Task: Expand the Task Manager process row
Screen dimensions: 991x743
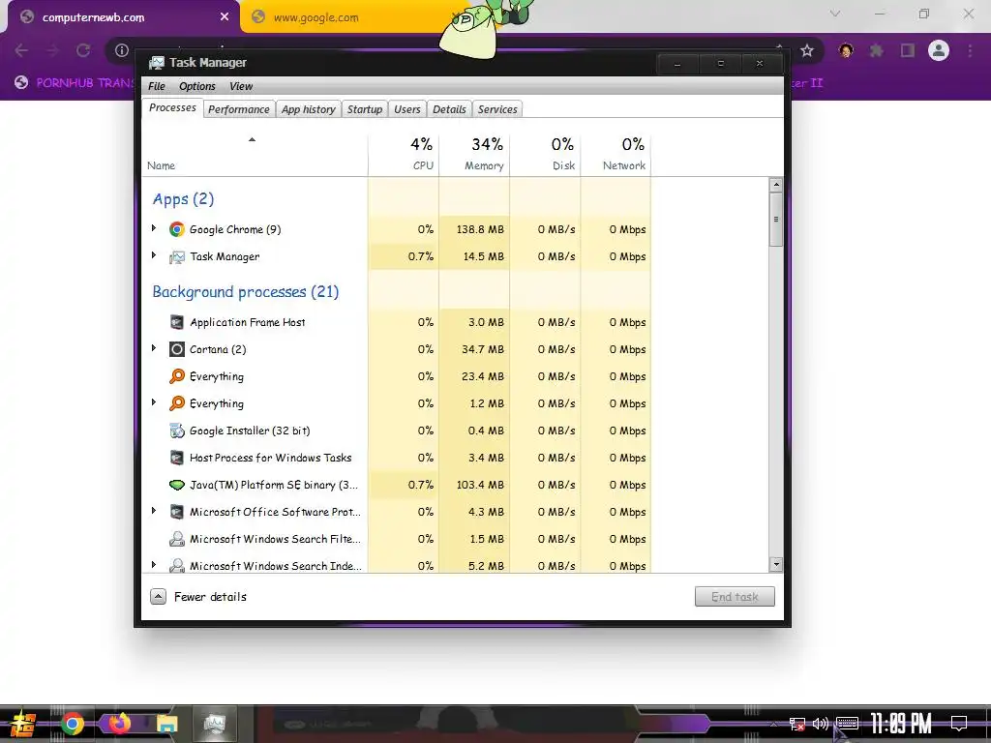Action: pos(154,255)
